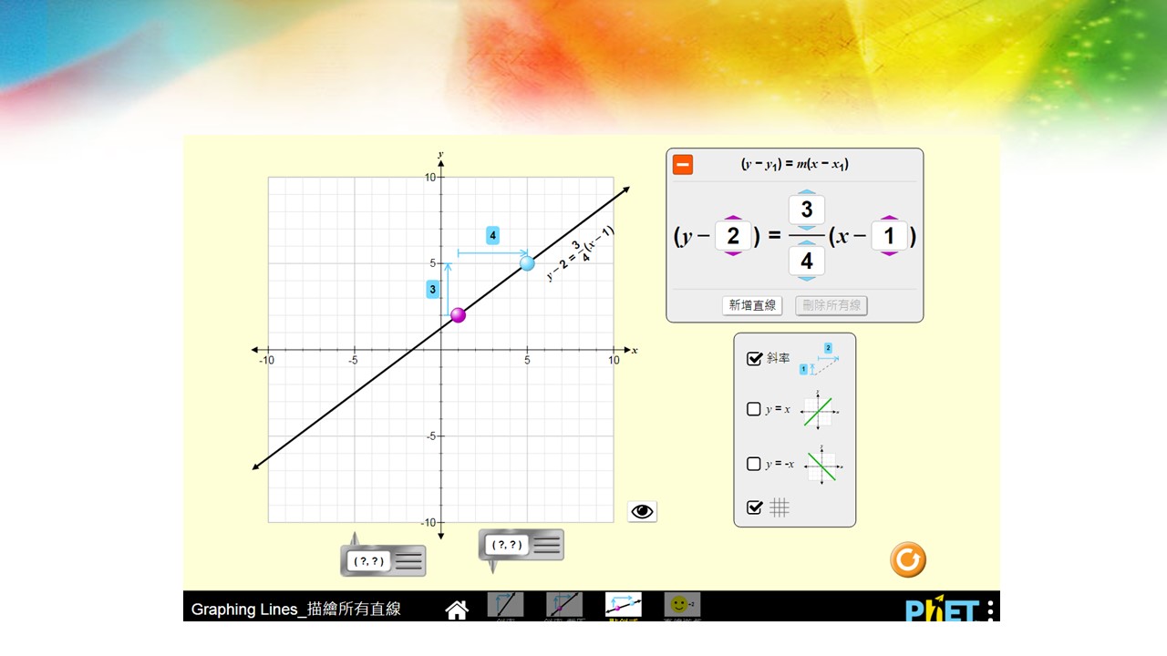Increase the rise value above numerator 3

(806, 191)
